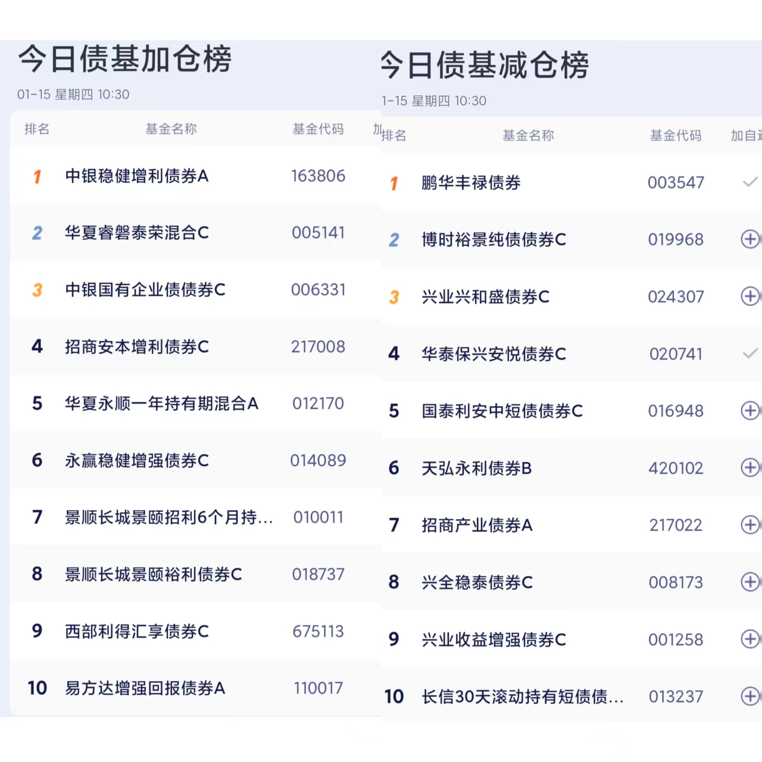Screen dimensions: 762x762
Task: Open fund 易方达增强回报债券A
Action: pyautogui.click(x=145, y=688)
